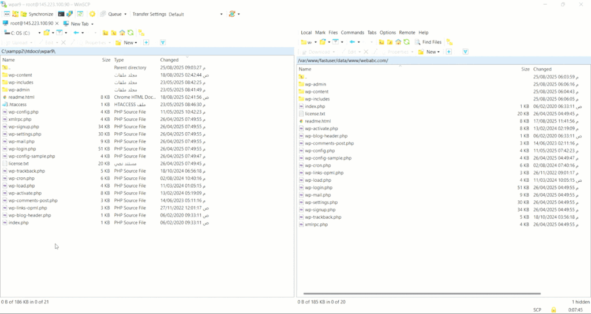Open the New dropdown in the remote panel
Viewport: 591px width, 314px height.
pyautogui.click(x=432, y=52)
